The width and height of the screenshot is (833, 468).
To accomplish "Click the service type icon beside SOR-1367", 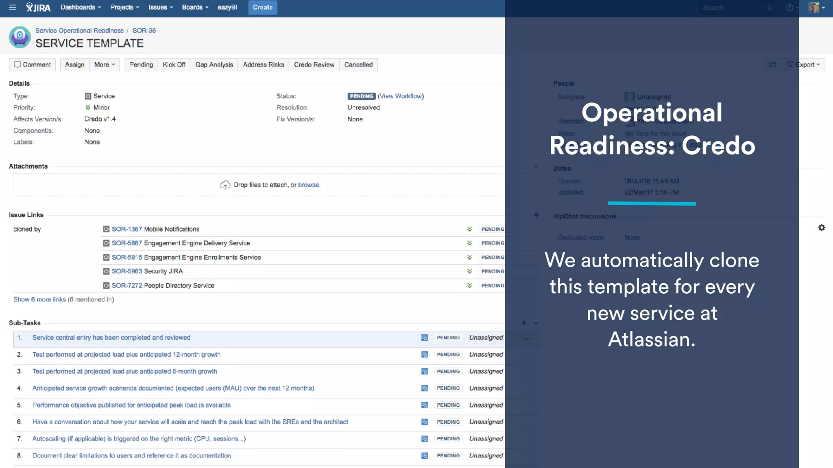I will [106, 229].
